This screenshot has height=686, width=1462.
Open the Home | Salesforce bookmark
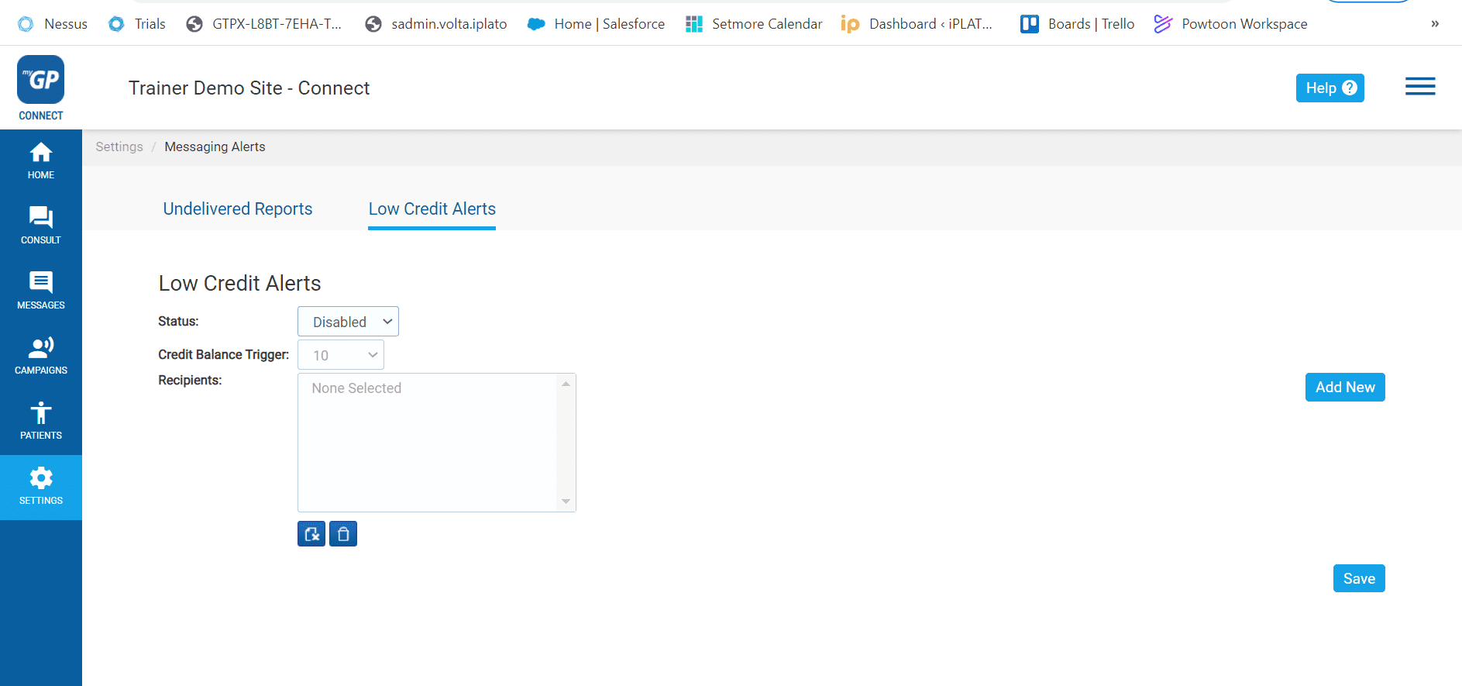tap(596, 24)
